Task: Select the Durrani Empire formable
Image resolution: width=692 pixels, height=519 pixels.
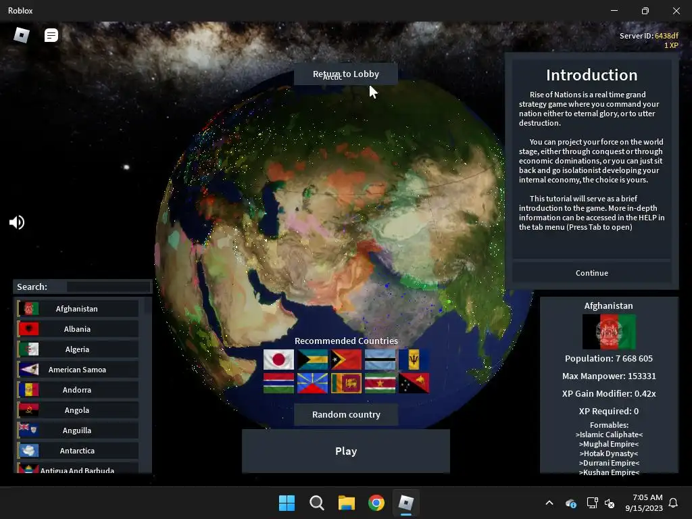Action: tap(609, 463)
